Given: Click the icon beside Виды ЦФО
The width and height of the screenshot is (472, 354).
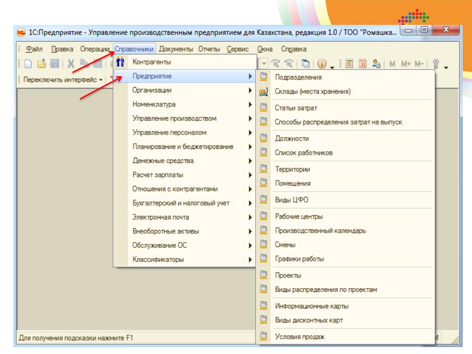Looking at the screenshot, I should 263,199.
